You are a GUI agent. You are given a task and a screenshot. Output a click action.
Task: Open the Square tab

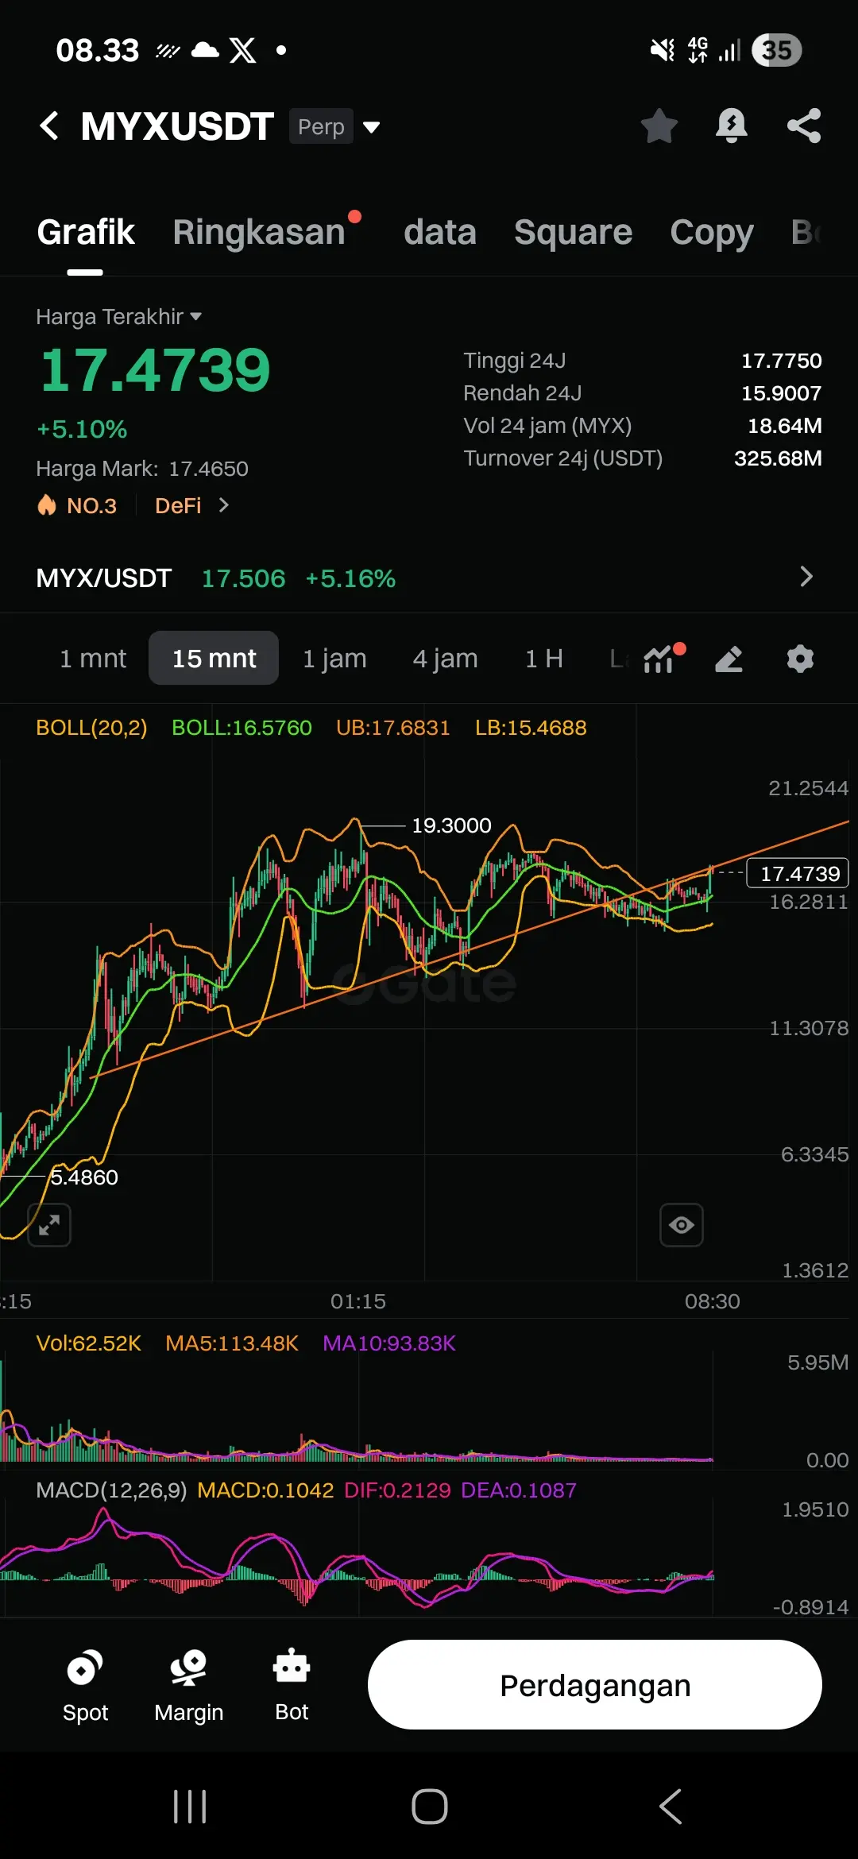pyautogui.click(x=573, y=233)
